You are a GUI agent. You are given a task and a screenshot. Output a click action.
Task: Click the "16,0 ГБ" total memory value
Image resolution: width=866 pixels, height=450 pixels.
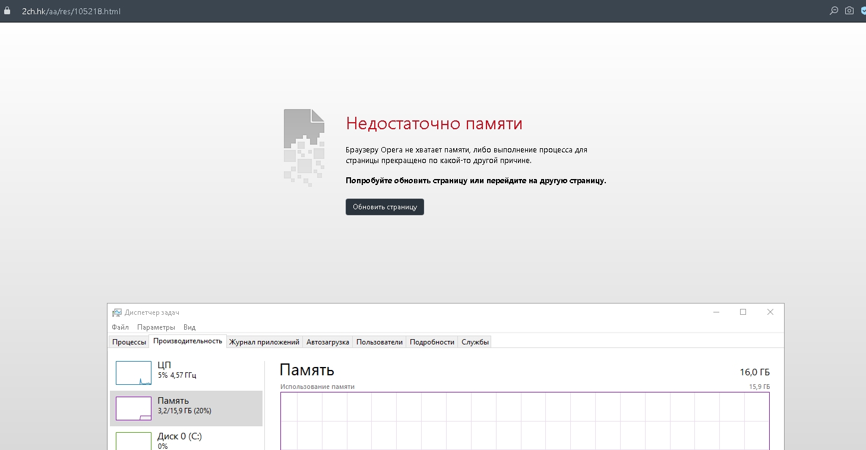point(754,372)
